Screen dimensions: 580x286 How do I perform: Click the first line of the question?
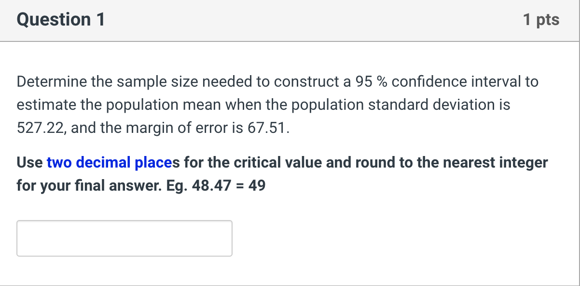click(x=277, y=81)
